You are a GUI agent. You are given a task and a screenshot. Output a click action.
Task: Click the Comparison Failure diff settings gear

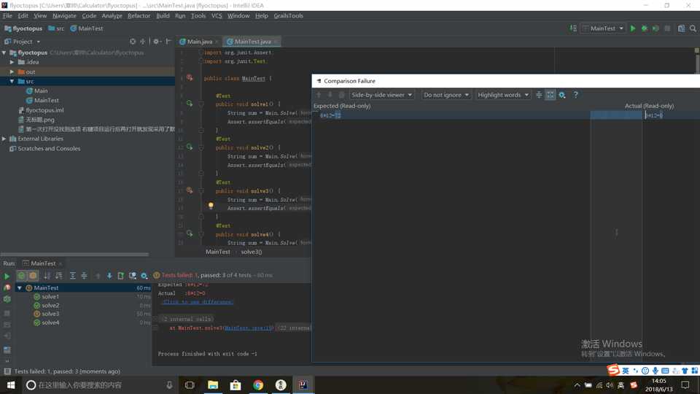coord(562,95)
